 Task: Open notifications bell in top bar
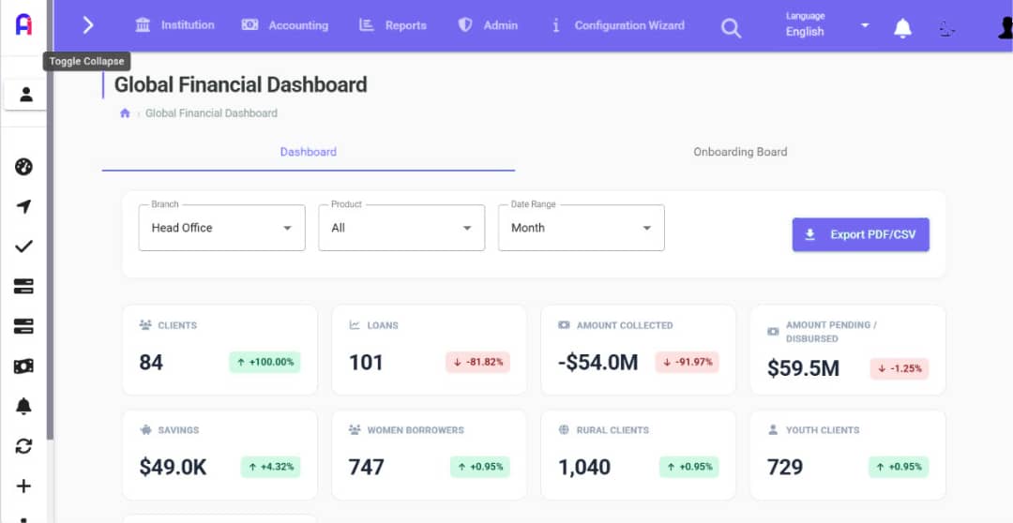pyautogui.click(x=902, y=28)
